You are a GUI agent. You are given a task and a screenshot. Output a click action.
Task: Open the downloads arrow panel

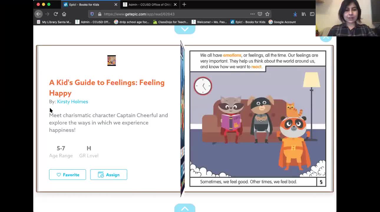[295, 14]
